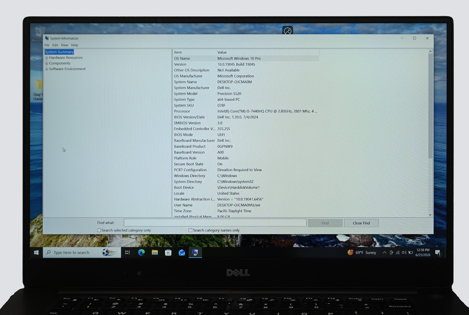Select the BIOS Version/Date row
The image size is (469, 315).
click(x=246, y=117)
